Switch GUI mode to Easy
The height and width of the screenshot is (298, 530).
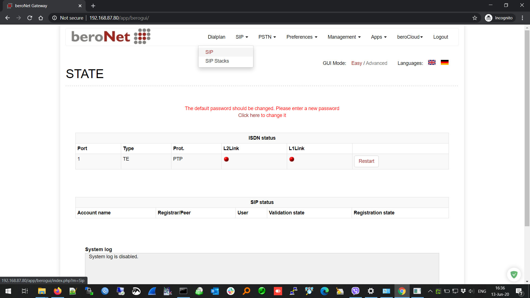(356, 63)
